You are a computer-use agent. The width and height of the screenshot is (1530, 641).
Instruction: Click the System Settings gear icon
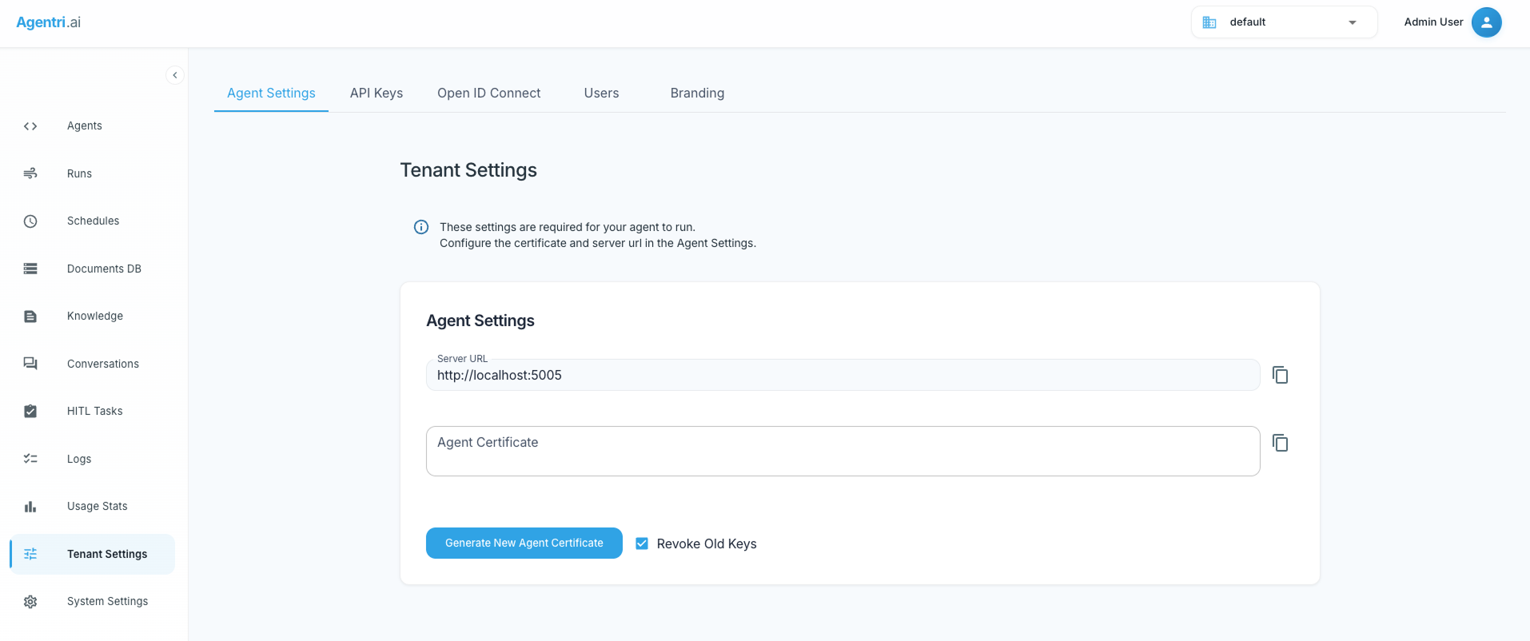[30, 602]
